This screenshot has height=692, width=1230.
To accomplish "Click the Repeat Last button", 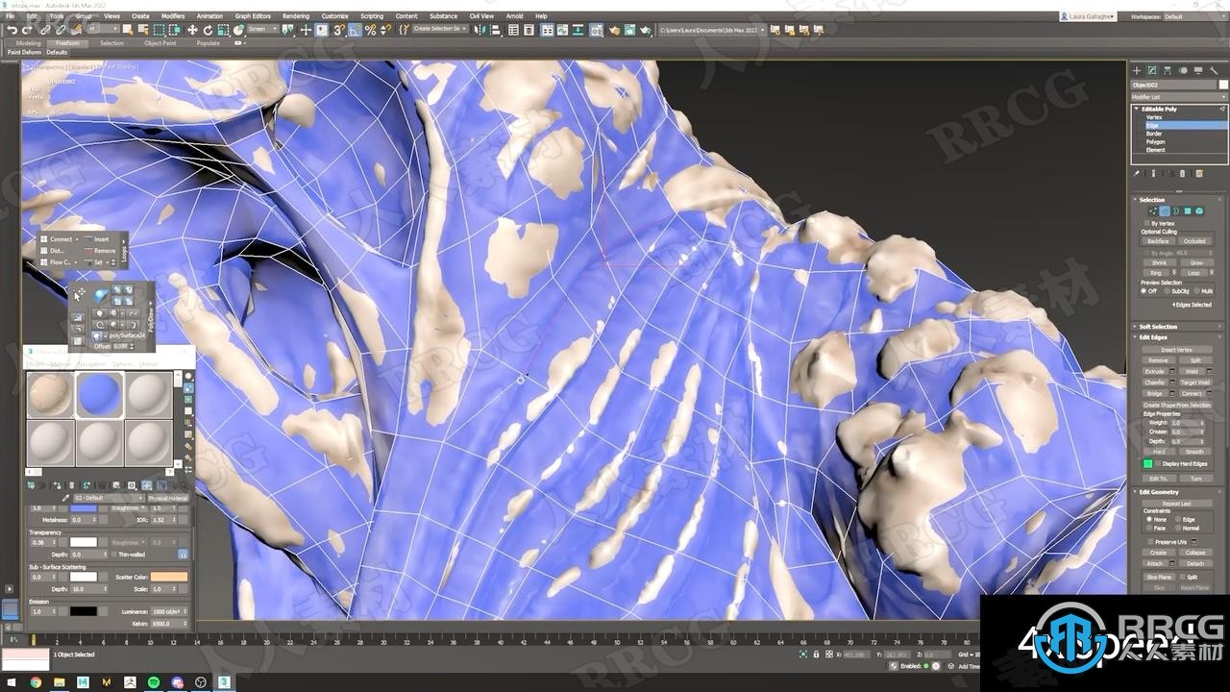I will tap(1176, 504).
